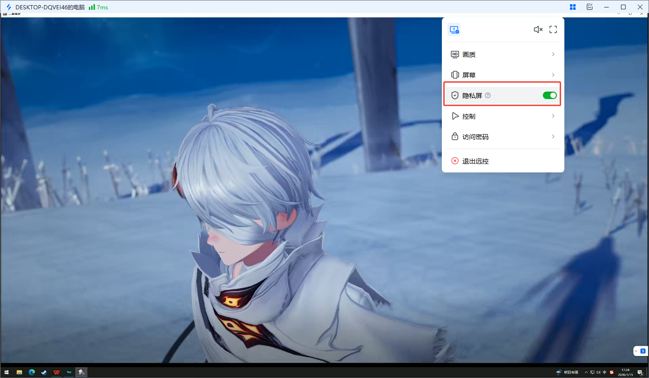The width and height of the screenshot is (649, 378).
Task: Show hidden tray icons with the up arrow
Action: (586, 372)
